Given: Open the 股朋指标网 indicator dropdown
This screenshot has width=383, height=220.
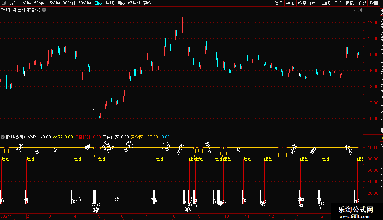Looking at the screenshot, I should [x=3, y=137].
